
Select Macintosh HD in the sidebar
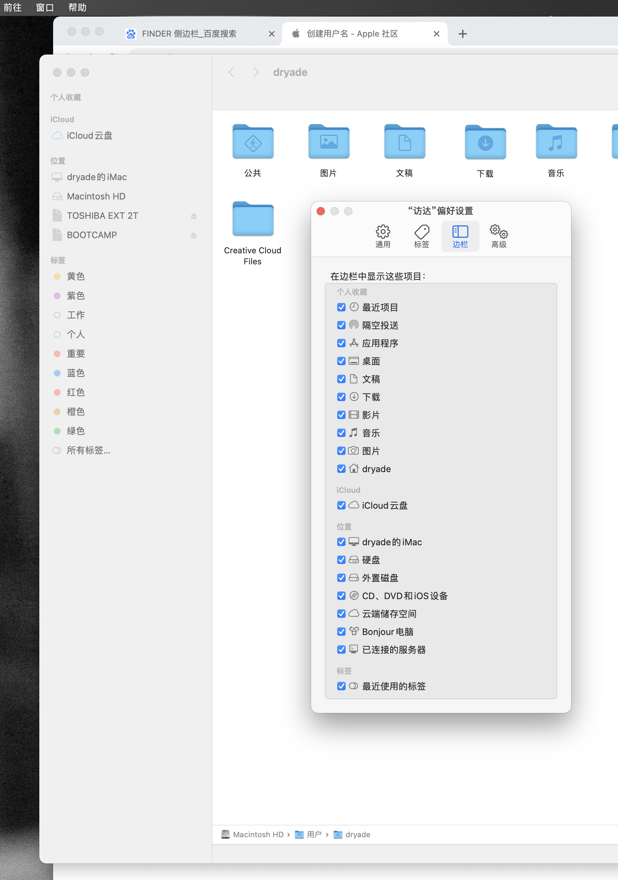(96, 196)
